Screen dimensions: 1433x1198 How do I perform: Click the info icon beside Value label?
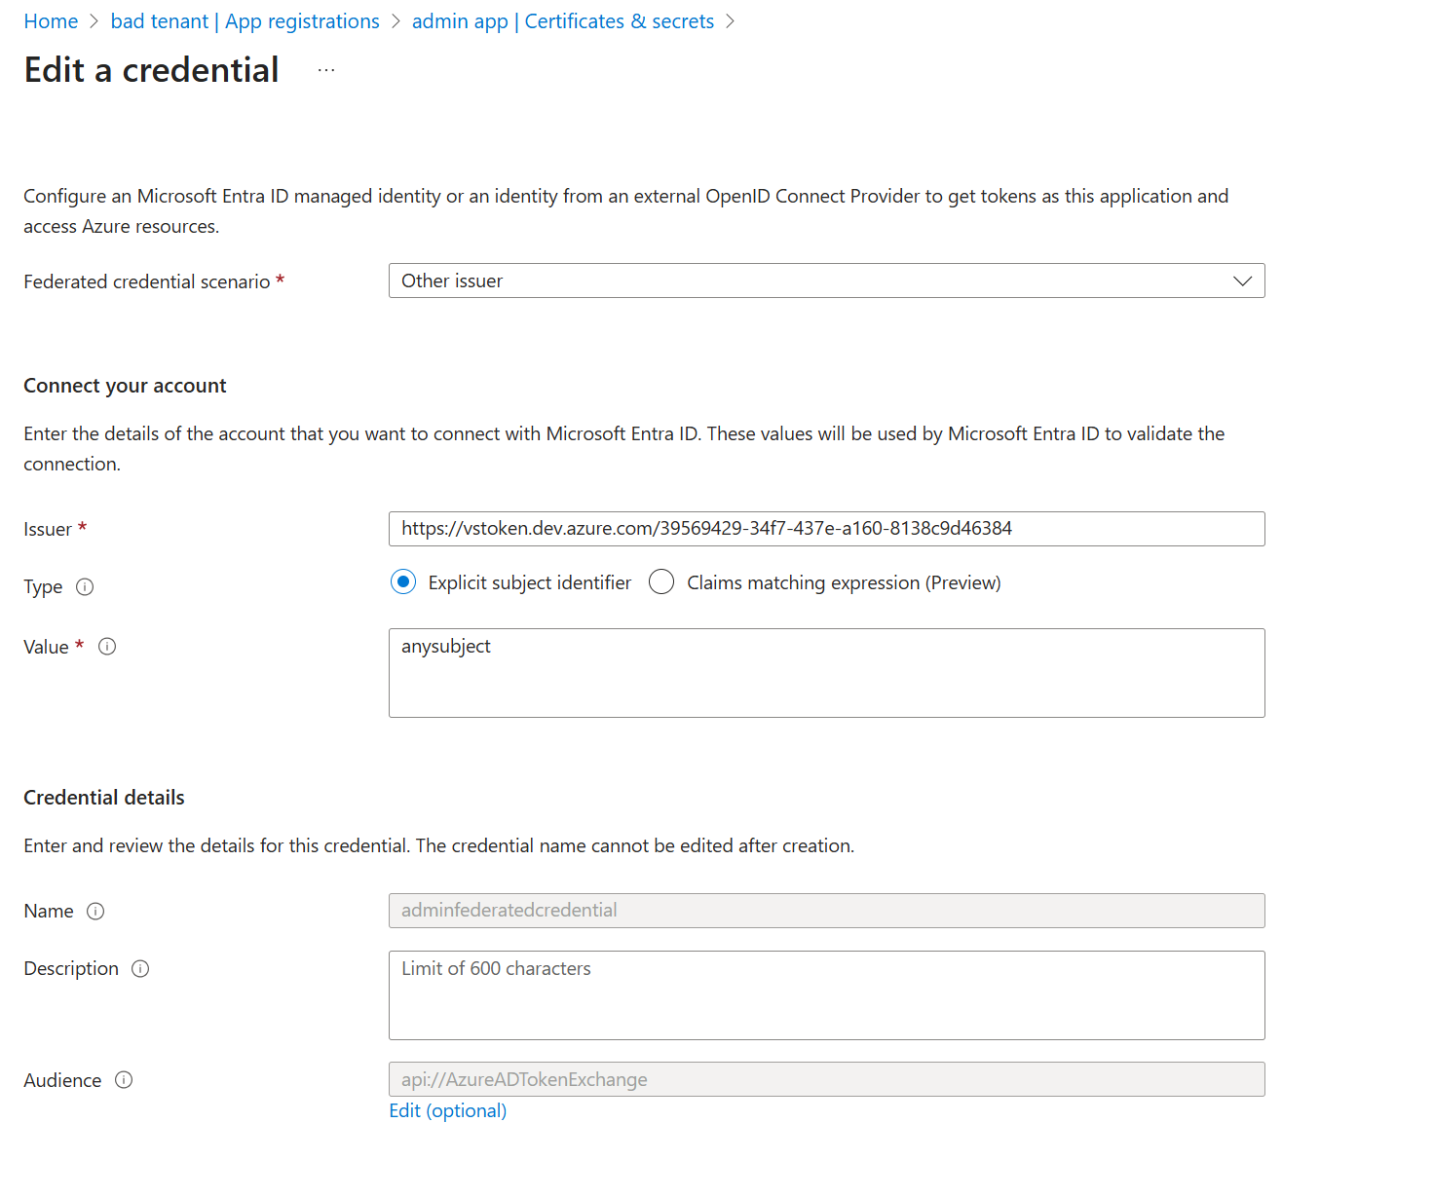point(107,647)
